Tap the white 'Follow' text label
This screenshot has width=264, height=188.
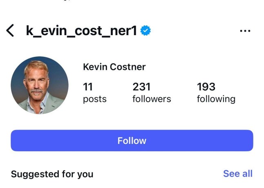(132, 141)
